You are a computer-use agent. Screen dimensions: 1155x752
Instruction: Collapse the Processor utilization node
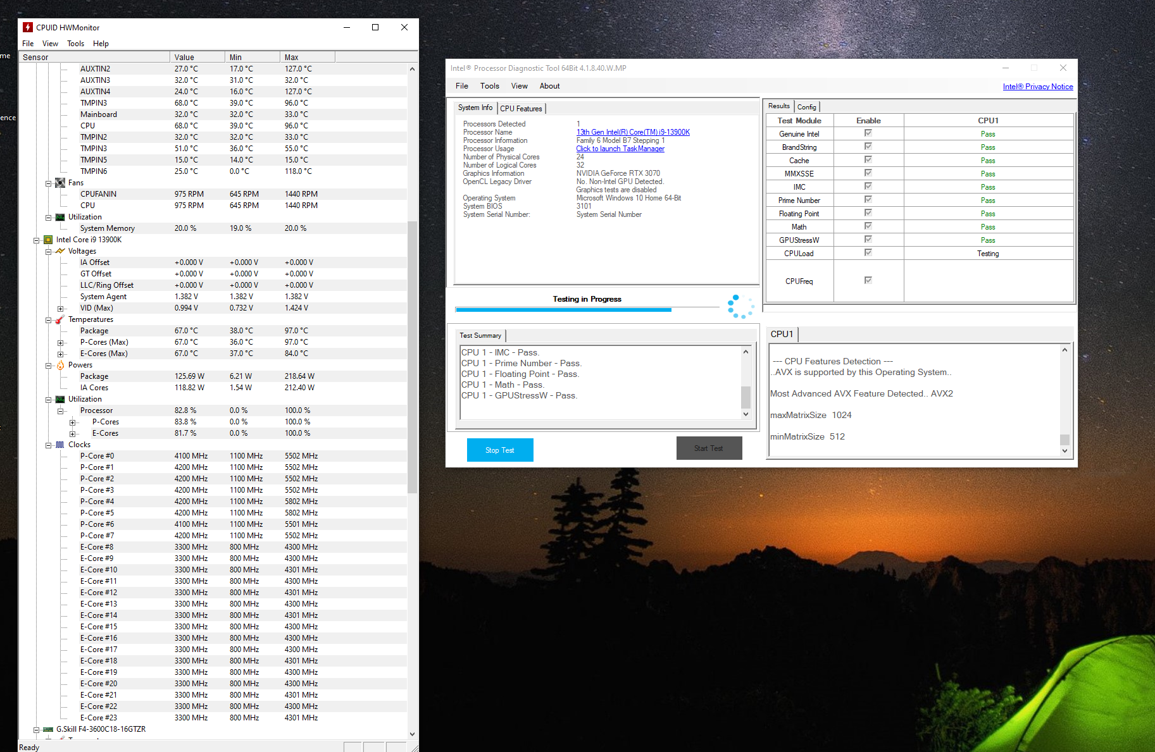coord(60,411)
